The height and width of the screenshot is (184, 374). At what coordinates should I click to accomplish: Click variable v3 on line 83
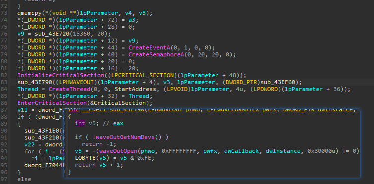point(167,82)
